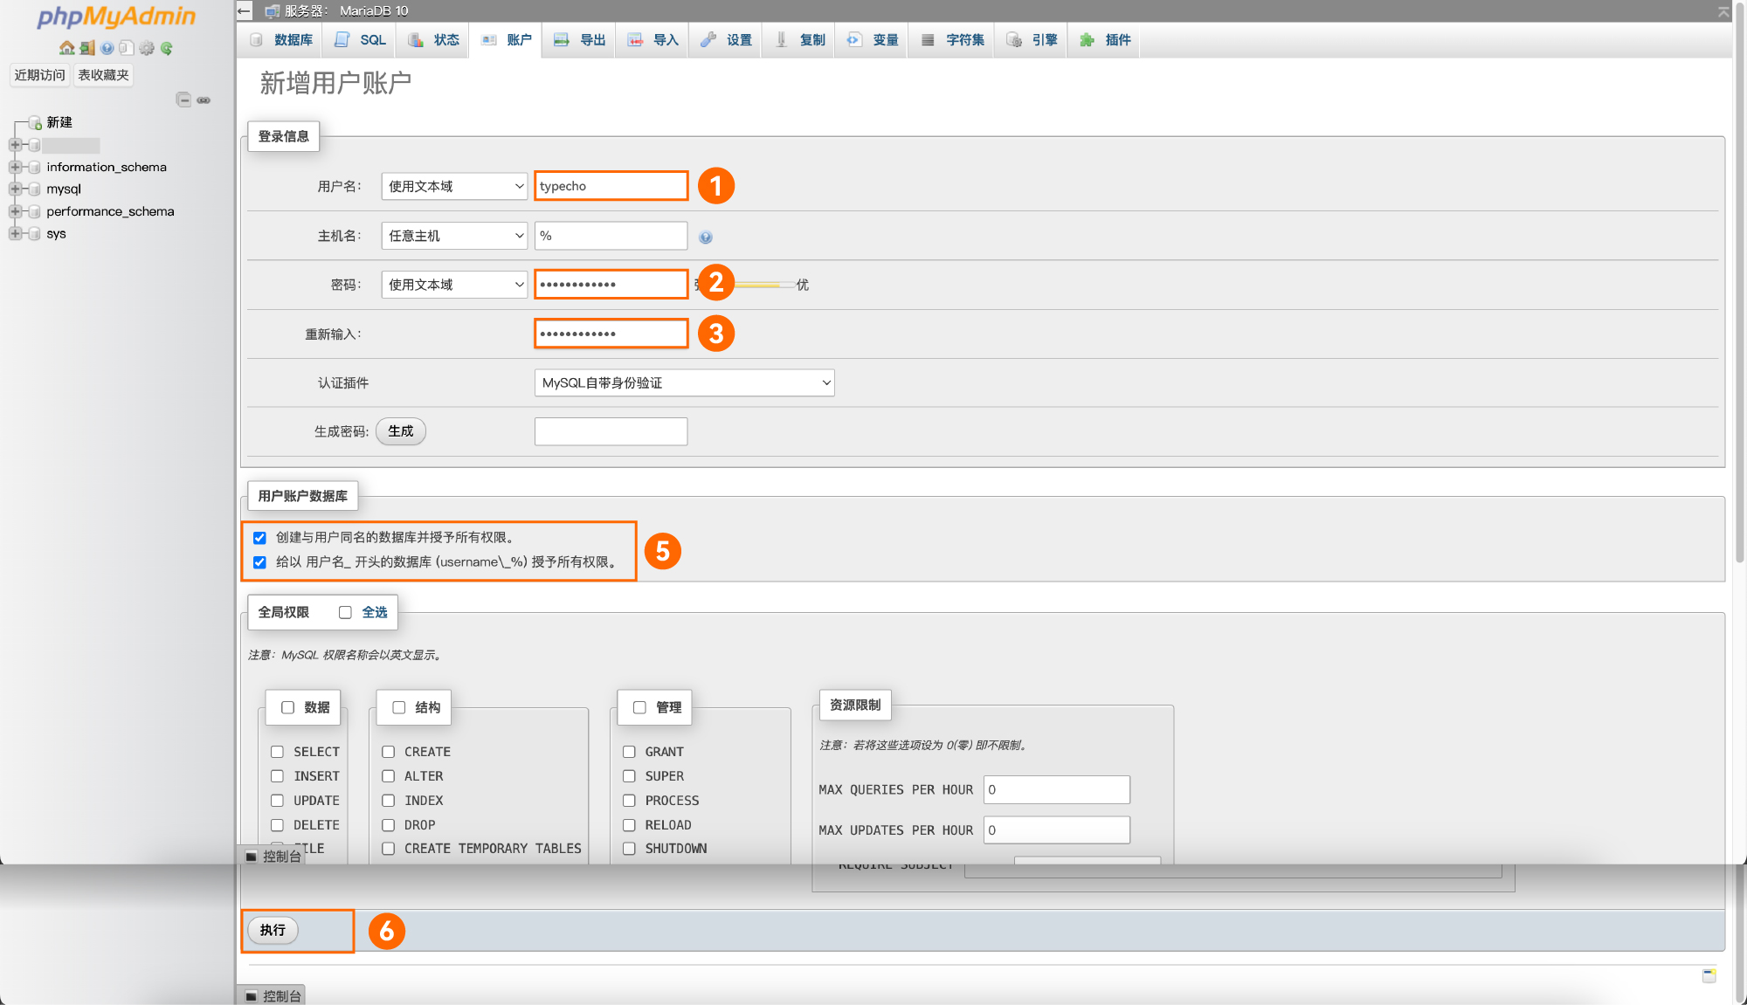Click the MAX QUERIES PER HOUR field
The width and height of the screenshot is (1747, 1005).
pos(1056,789)
